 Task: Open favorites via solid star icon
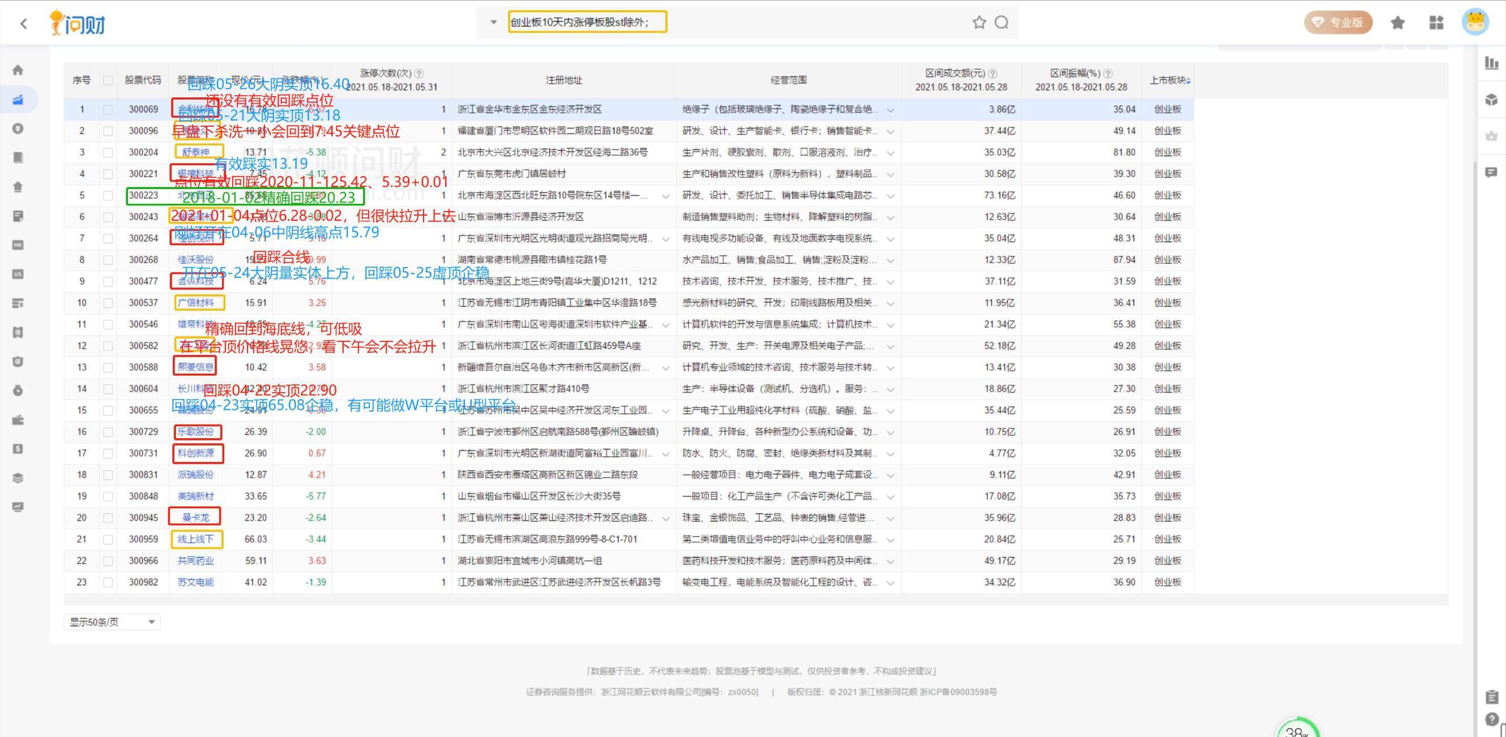[1398, 23]
